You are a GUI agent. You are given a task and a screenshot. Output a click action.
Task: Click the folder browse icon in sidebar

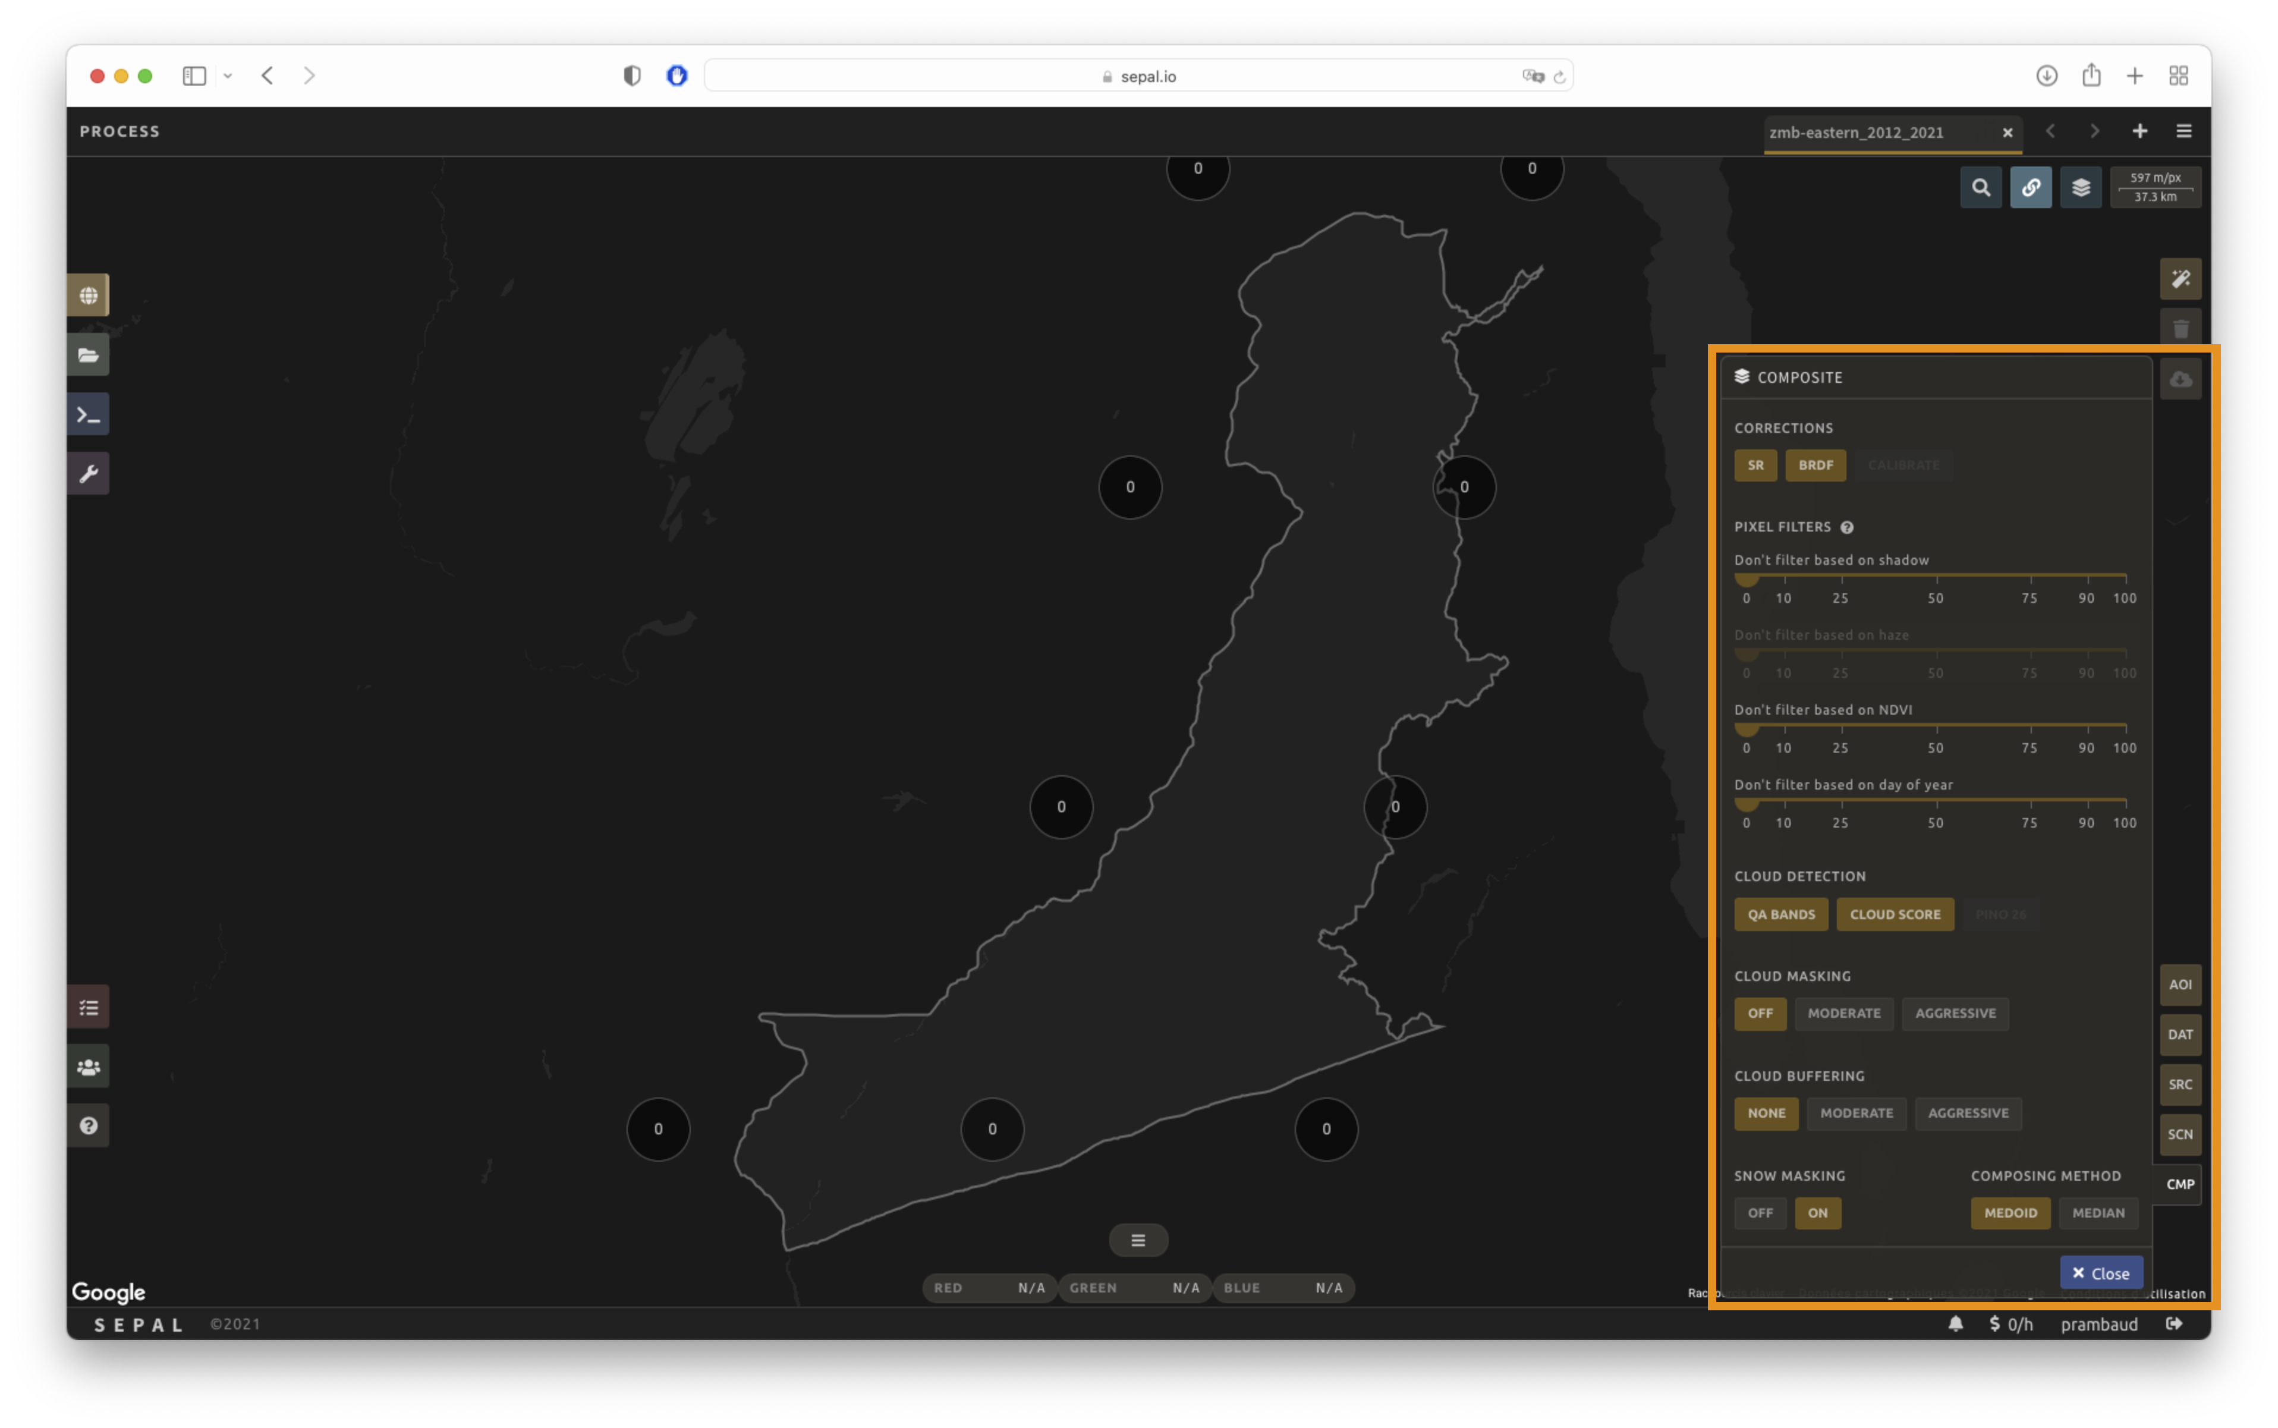(88, 355)
